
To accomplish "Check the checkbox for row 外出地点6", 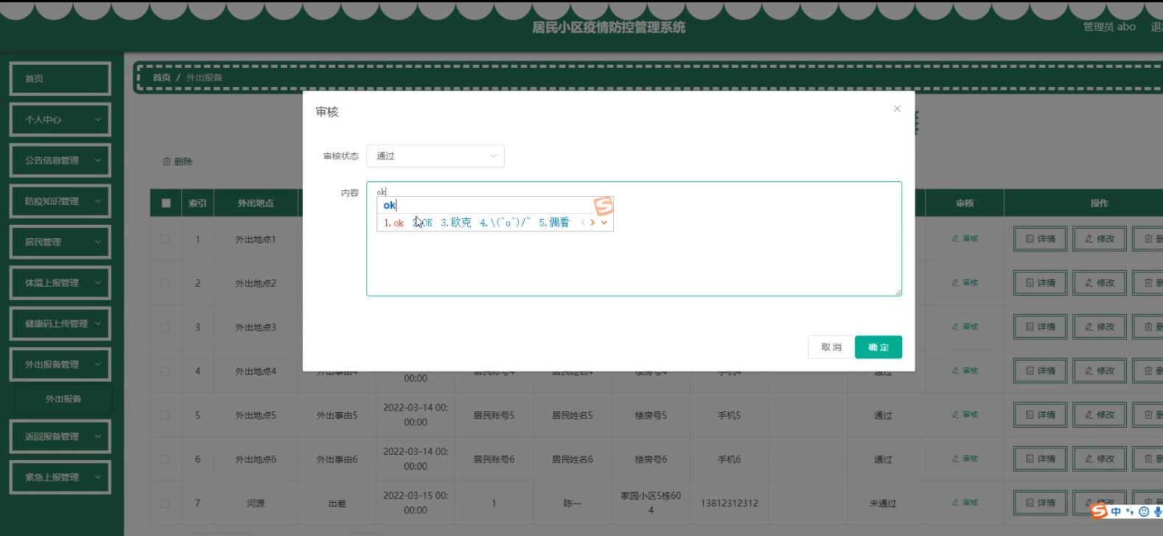I will click(165, 459).
